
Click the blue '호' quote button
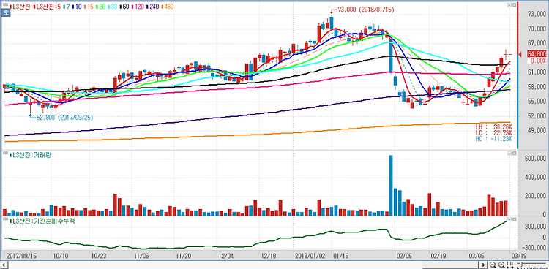point(5,12)
